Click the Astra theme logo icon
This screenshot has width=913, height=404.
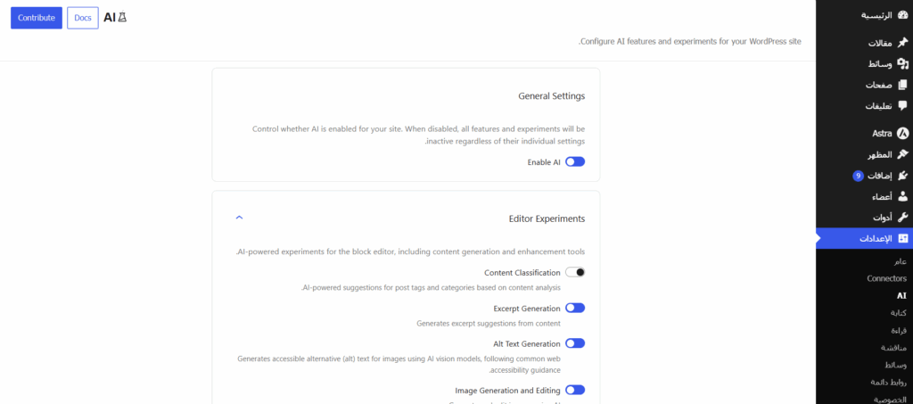[x=902, y=134]
